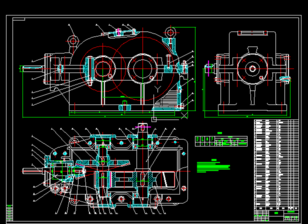308x224 pixels.
Task: Click the magenta marker on the side view left shaft
Action: (208, 68)
